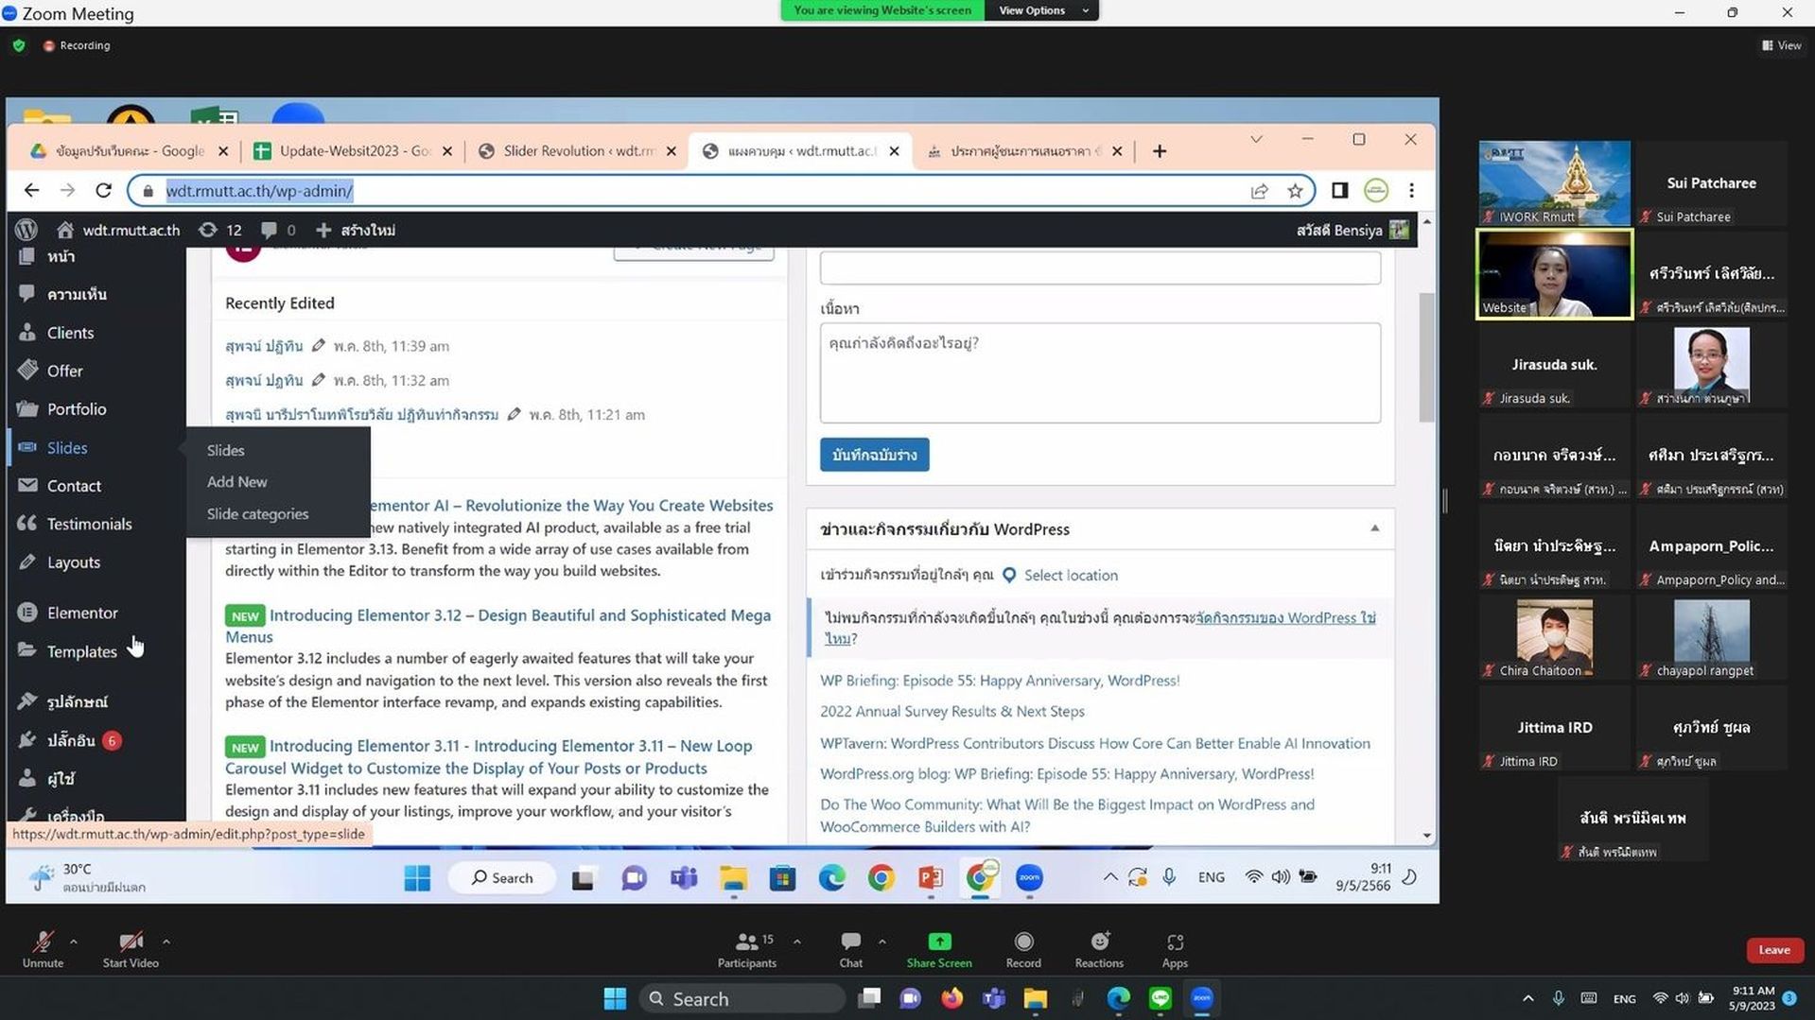Open the View layout menu

(x=1781, y=45)
